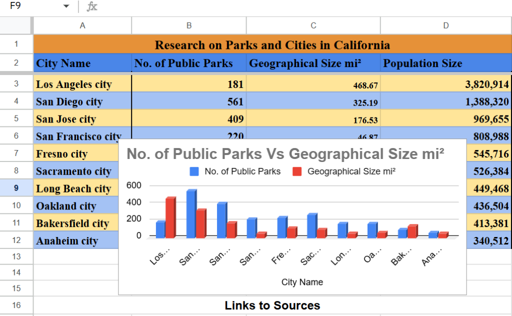Click the City Name axis title below chart
The height and width of the screenshot is (316, 512).
[302, 282]
